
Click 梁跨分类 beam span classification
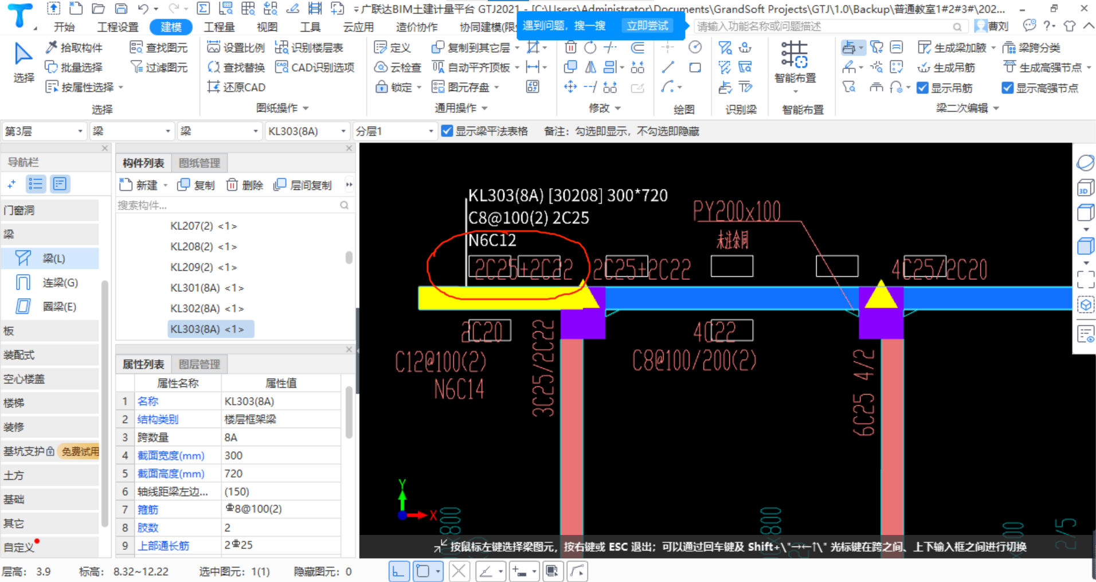pyautogui.click(x=1031, y=48)
